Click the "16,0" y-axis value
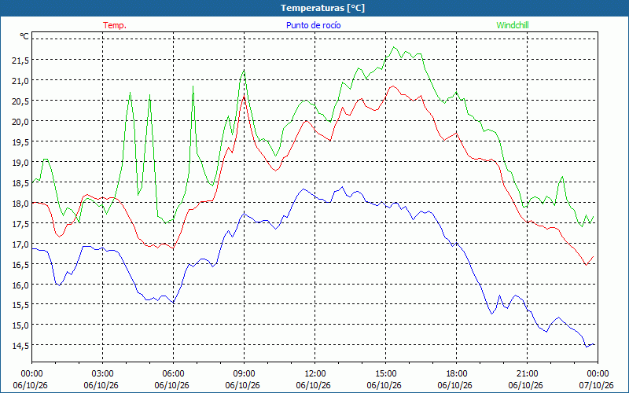This screenshot has width=629, height=393. pyautogui.click(x=20, y=285)
